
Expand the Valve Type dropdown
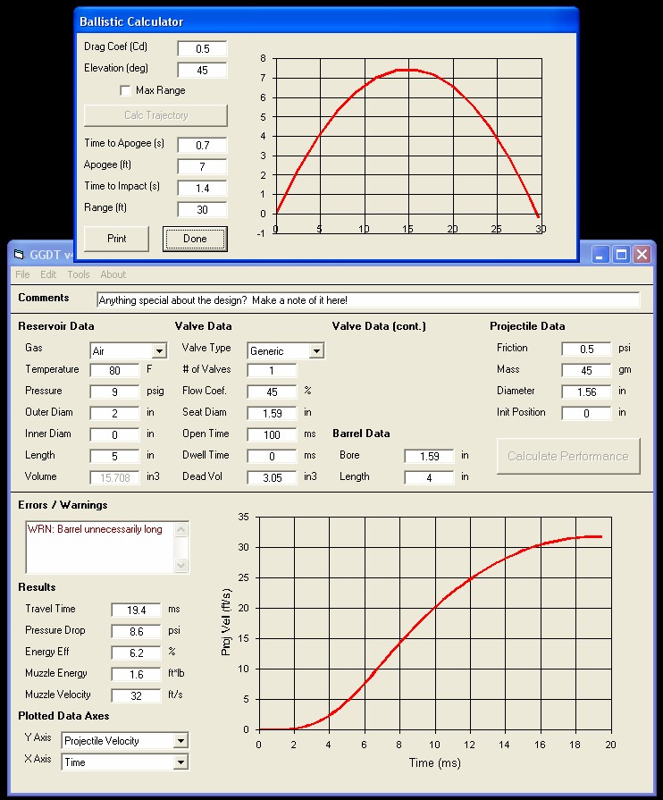315,351
